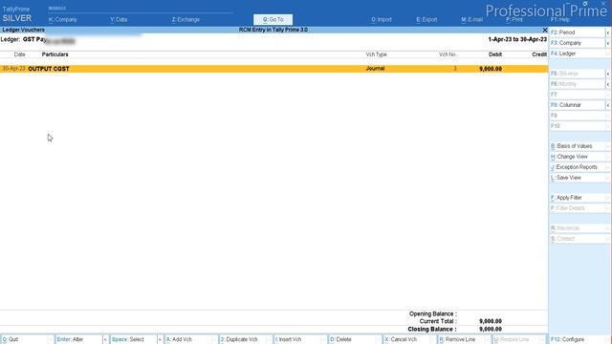Click the 30-Apr-23 date in voucher row
Screen dimensions: 612x344
click(x=13, y=69)
